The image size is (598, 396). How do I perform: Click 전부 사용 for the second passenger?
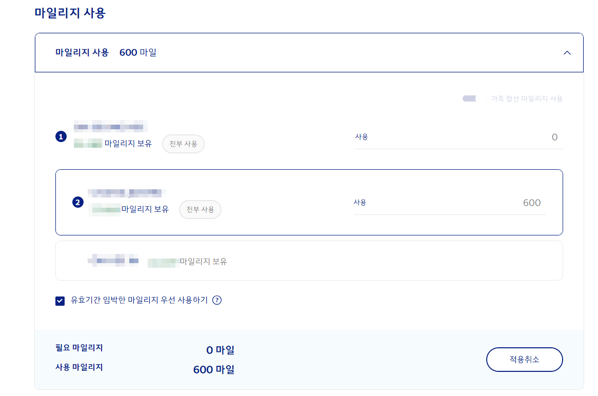pos(200,209)
